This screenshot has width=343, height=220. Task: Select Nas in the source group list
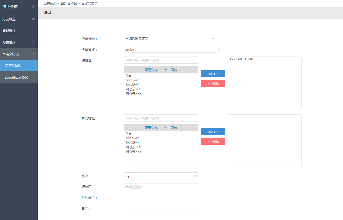[129, 75]
